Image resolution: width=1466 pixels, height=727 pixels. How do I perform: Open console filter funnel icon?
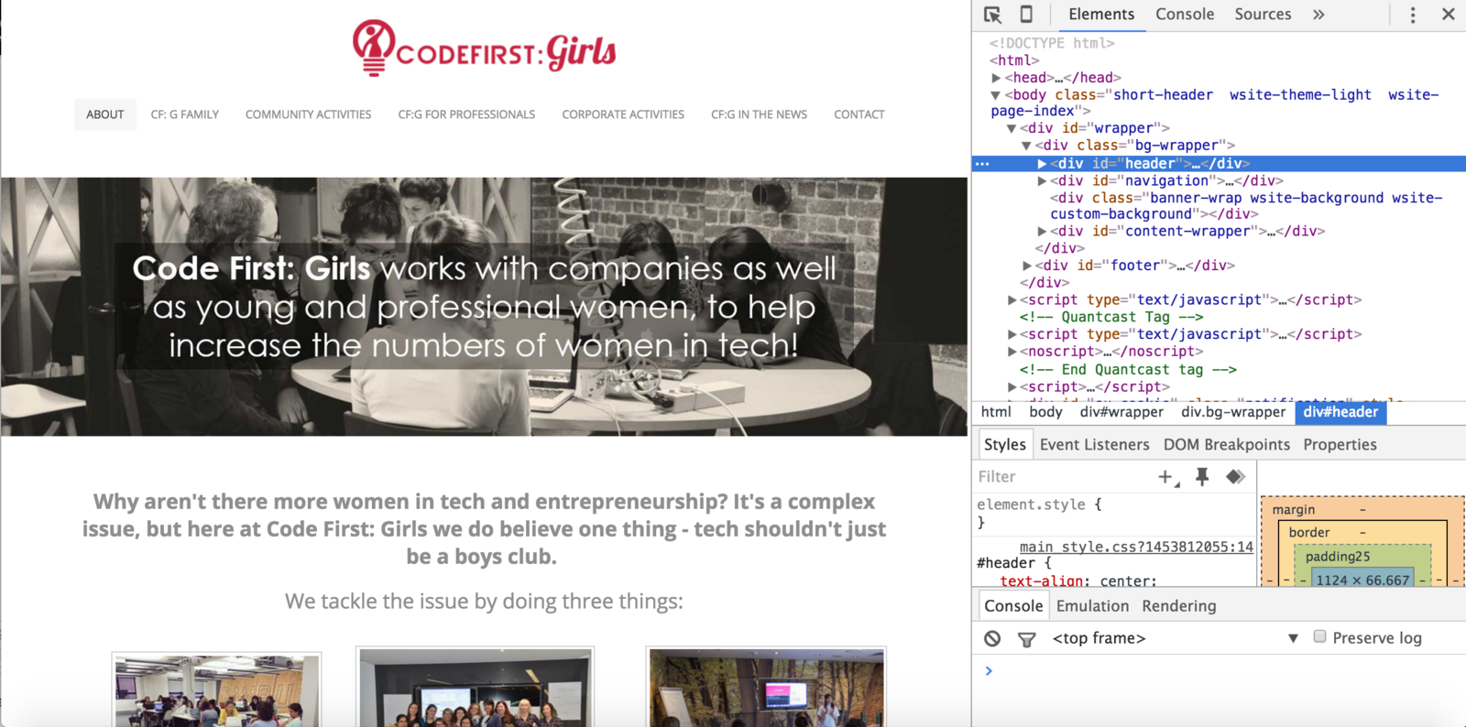[1027, 639]
